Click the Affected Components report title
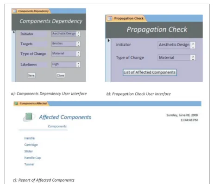Image resolution: width=213 pixels, height=184 pixels. pyautogui.click(x=65, y=117)
